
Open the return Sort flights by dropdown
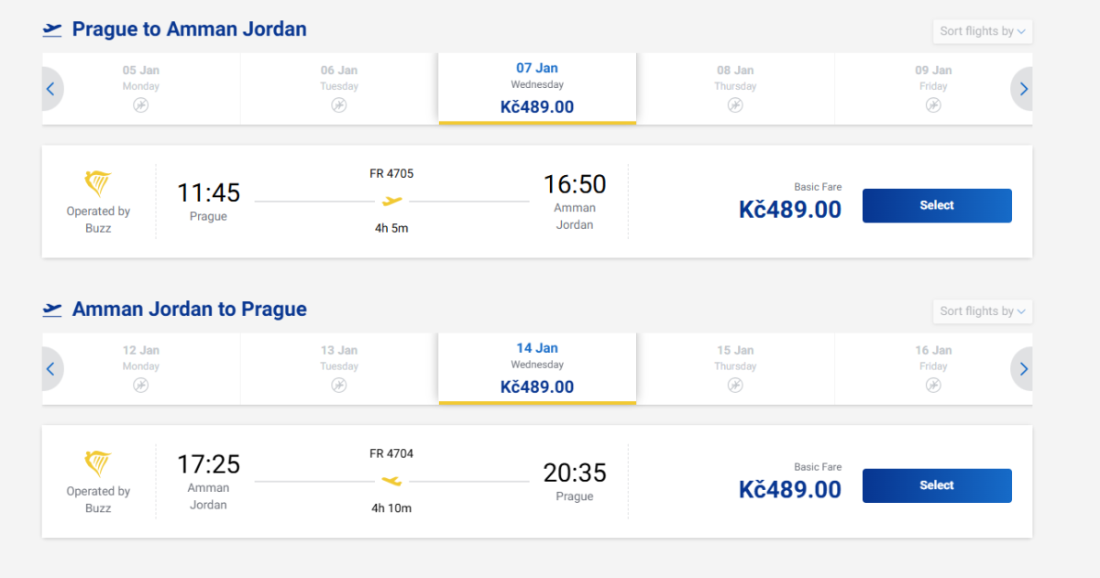[x=983, y=311]
